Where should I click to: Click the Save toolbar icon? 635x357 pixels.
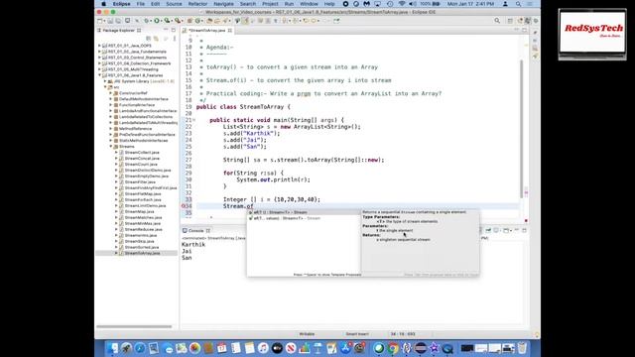[110, 21]
